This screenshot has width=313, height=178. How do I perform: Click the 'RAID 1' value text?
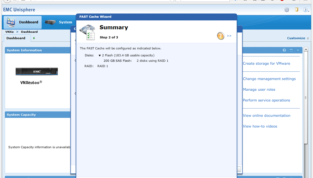click(x=103, y=66)
